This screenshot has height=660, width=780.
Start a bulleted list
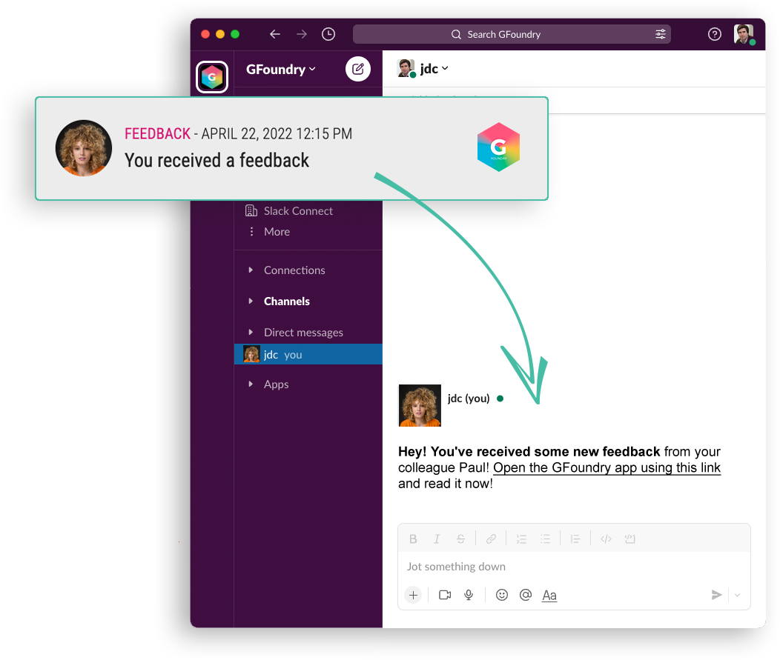coord(545,539)
